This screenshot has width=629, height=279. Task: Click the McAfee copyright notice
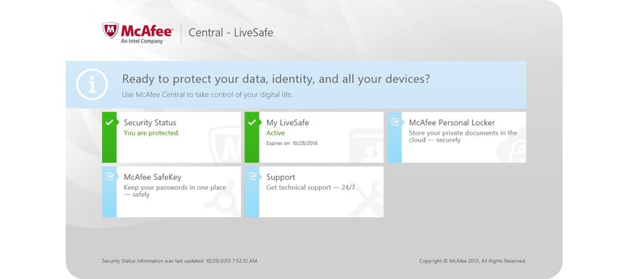tap(472, 261)
